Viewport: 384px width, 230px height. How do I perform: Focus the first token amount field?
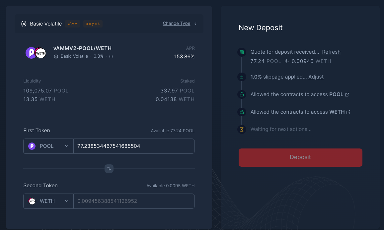[134, 146]
